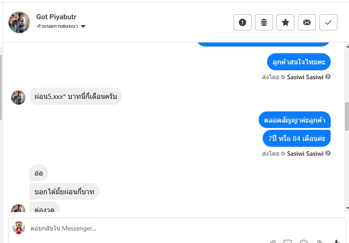The image size is (349, 243).
Task: Click the thumbs-up like icon
Action: tap(337, 242)
